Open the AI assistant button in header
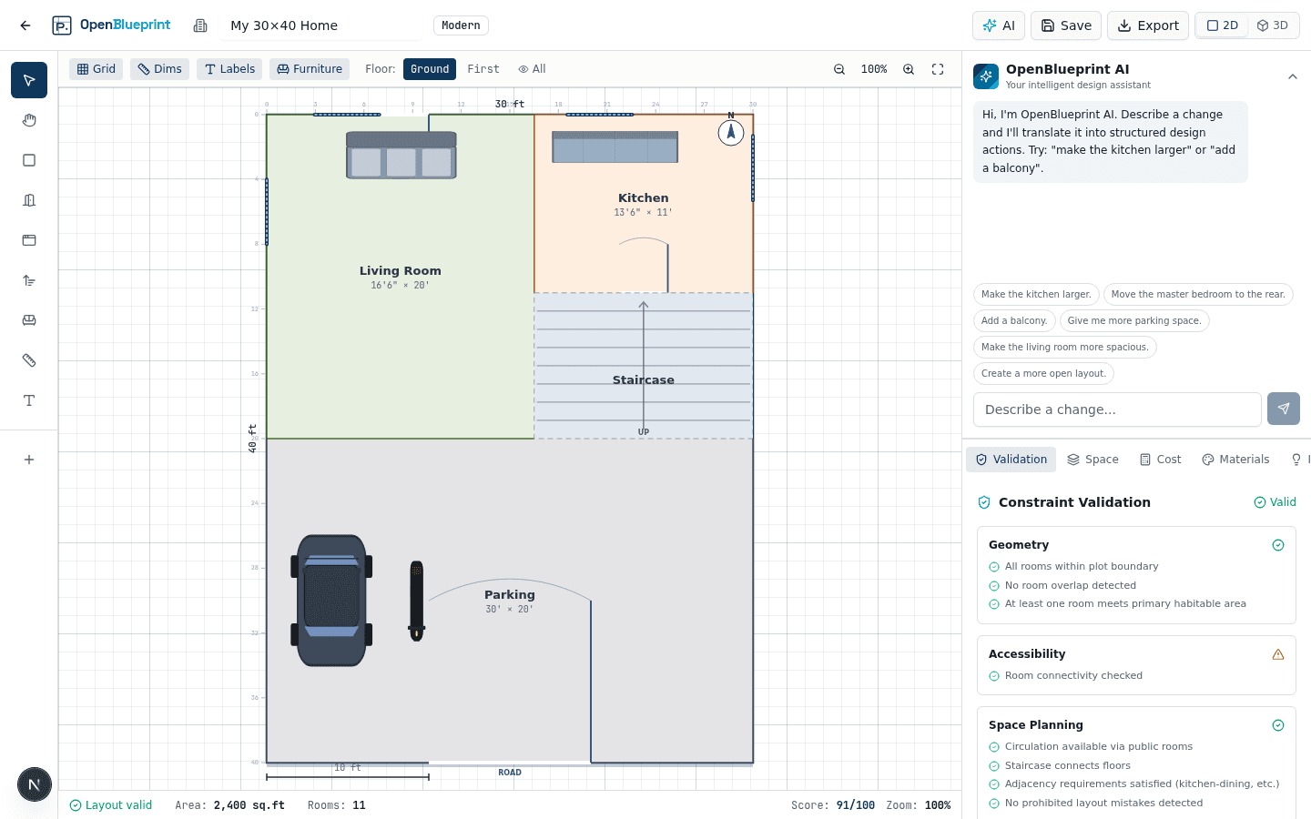The width and height of the screenshot is (1311, 819). (x=999, y=25)
